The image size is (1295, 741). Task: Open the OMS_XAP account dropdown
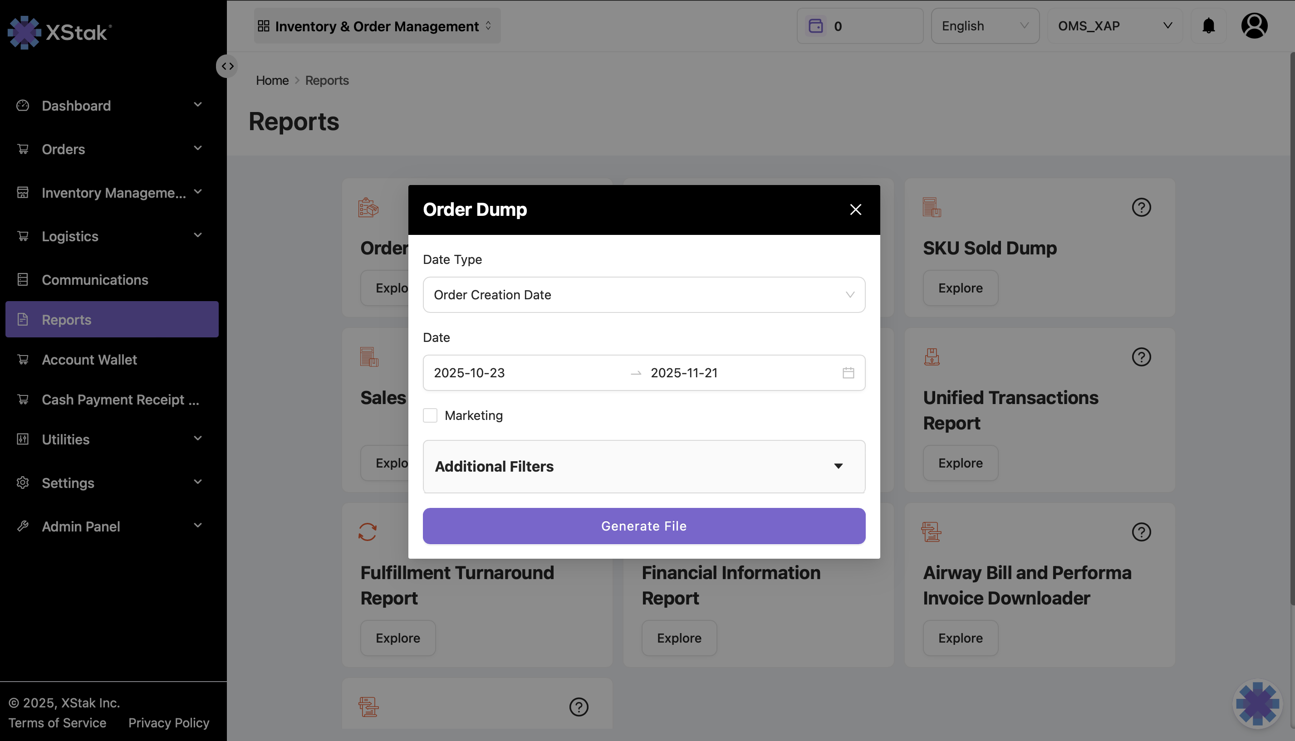pos(1114,26)
